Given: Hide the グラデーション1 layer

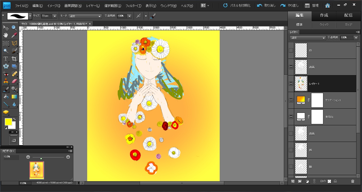Looking at the screenshot, I should coord(291,100).
